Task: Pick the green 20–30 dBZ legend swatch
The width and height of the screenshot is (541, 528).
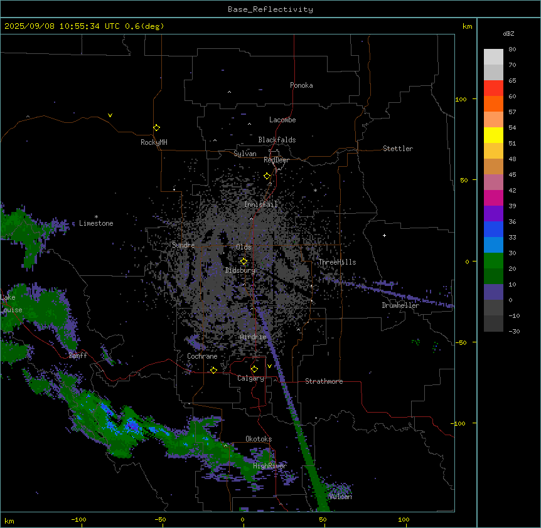Action: (493, 261)
